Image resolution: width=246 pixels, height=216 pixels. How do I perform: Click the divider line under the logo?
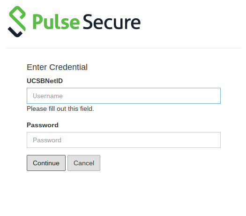(x=124, y=48)
